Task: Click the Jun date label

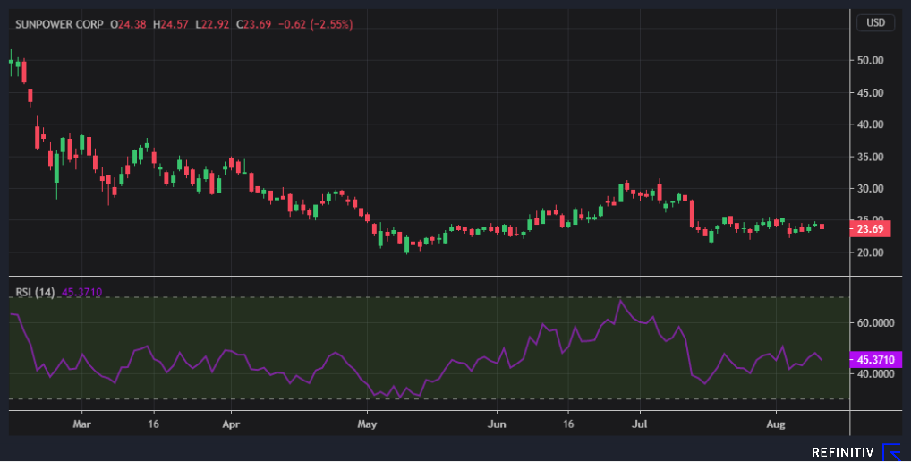Action: [497, 424]
